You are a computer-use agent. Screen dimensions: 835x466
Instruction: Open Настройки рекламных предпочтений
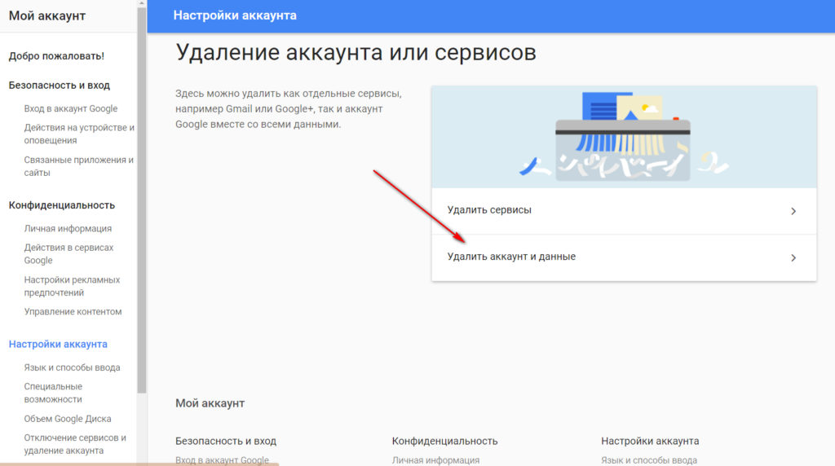(72, 286)
